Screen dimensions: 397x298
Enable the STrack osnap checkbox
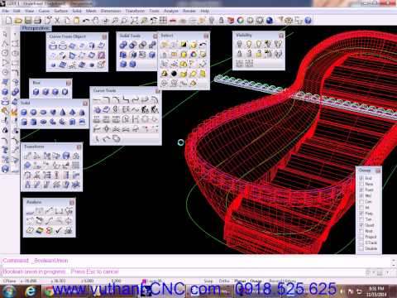[361, 243]
